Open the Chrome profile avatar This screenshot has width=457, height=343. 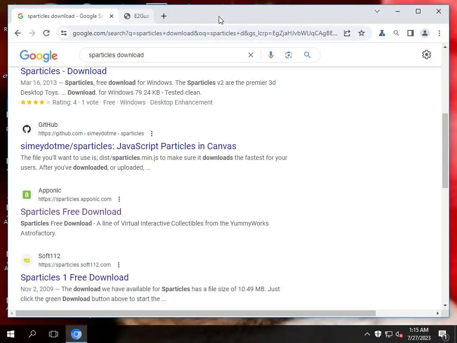tap(425, 33)
